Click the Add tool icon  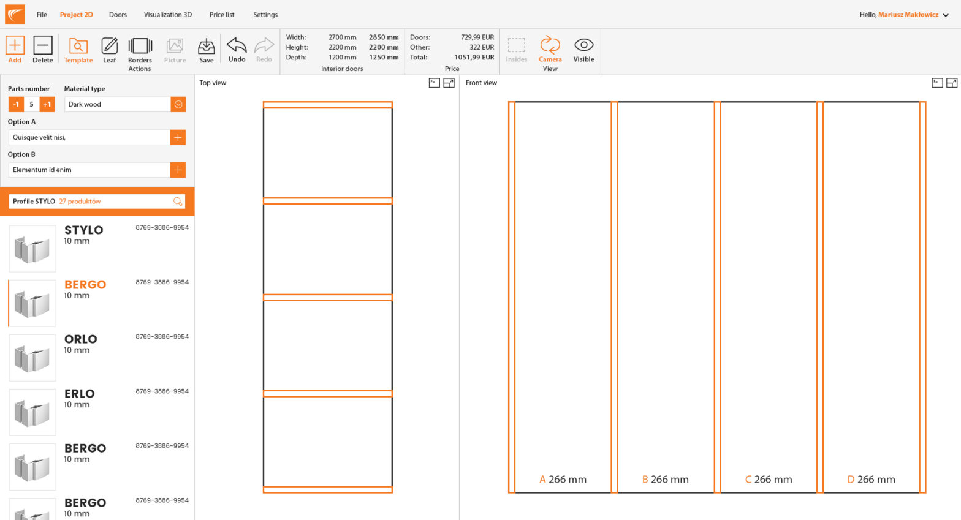(x=15, y=45)
